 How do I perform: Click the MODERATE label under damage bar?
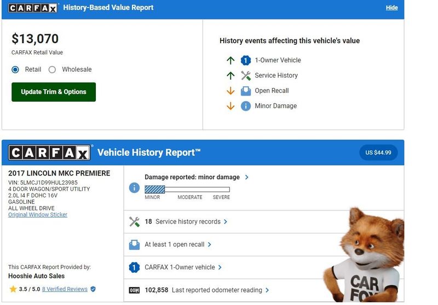tap(190, 197)
